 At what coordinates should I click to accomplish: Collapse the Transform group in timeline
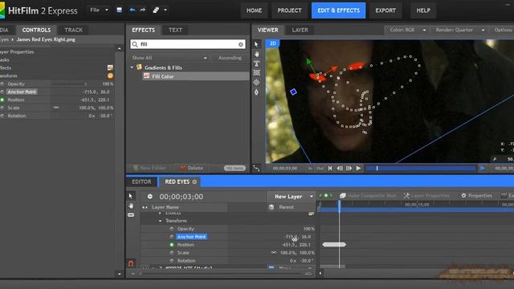[x=161, y=221]
